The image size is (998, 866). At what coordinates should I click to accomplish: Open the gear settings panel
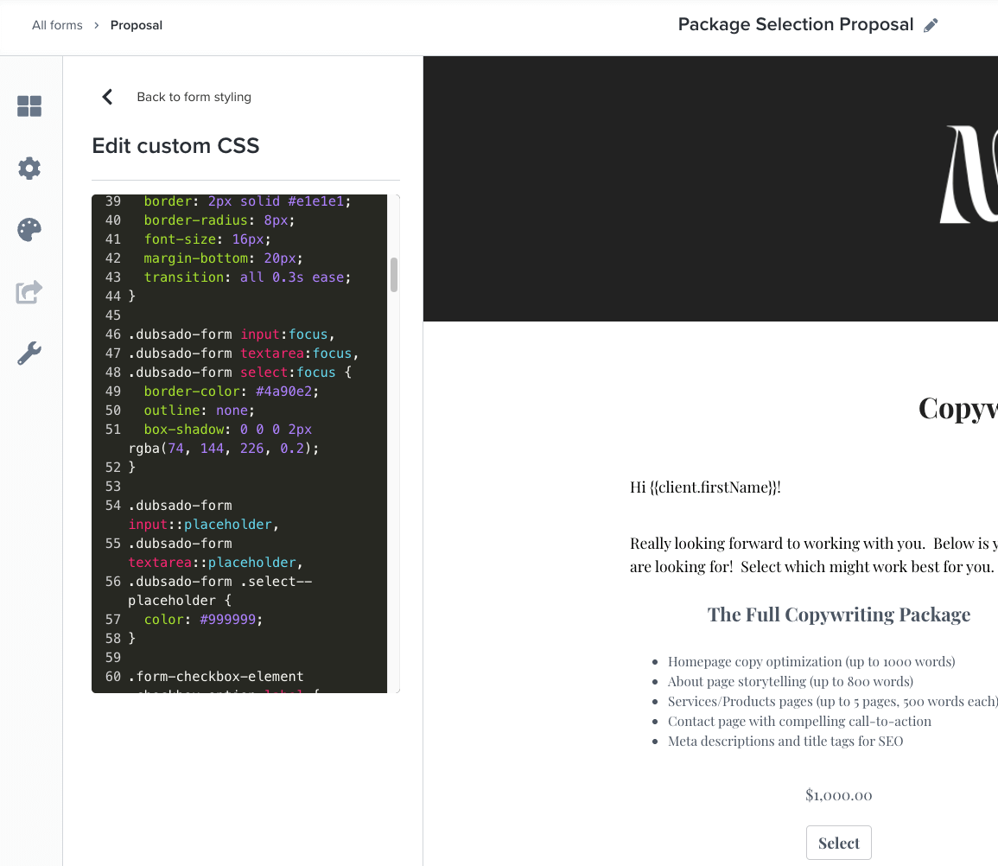[29, 169]
